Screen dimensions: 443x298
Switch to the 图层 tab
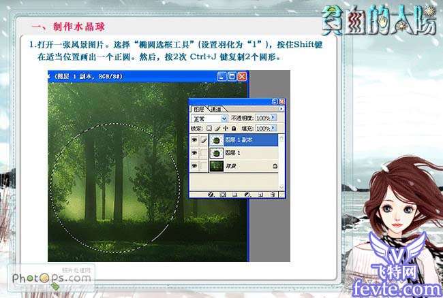[x=199, y=109]
